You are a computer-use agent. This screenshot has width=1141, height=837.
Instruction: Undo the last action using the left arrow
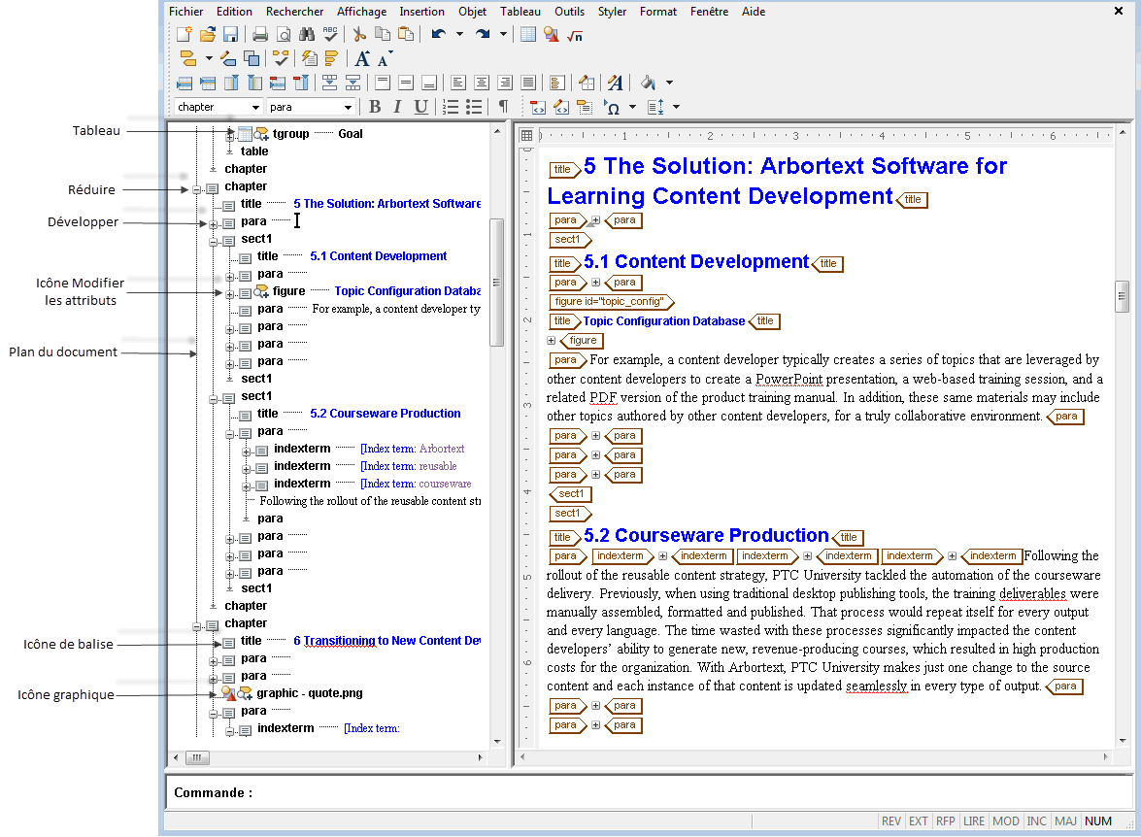coord(438,35)
